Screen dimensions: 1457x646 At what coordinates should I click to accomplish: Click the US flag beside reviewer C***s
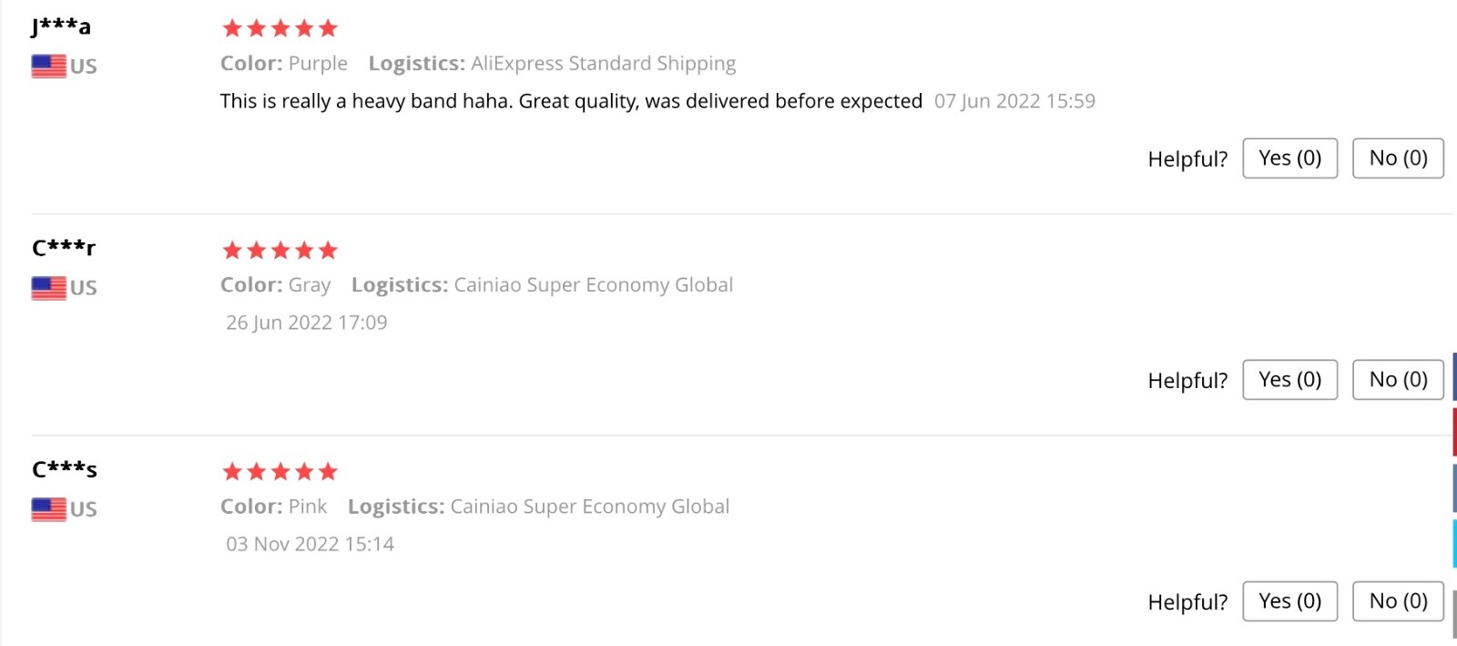point(47,508)
